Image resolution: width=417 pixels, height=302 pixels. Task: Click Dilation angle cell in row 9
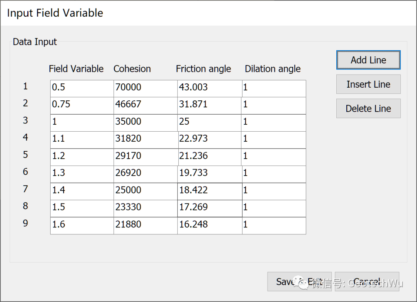(274, 226)
